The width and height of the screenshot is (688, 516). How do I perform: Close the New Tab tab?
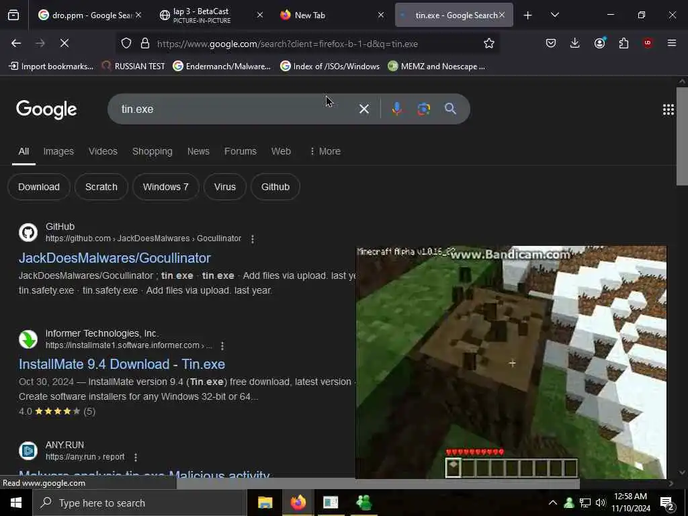[x=381, y=15]
